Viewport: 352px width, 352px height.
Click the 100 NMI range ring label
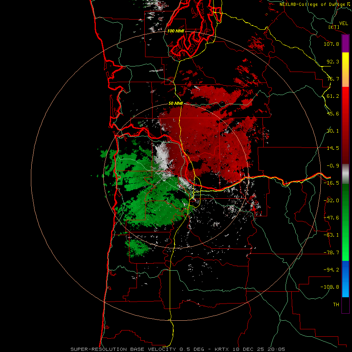[176, 31]
